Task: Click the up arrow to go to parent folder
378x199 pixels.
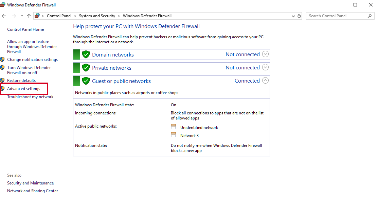Action: (x=29, y=16)
